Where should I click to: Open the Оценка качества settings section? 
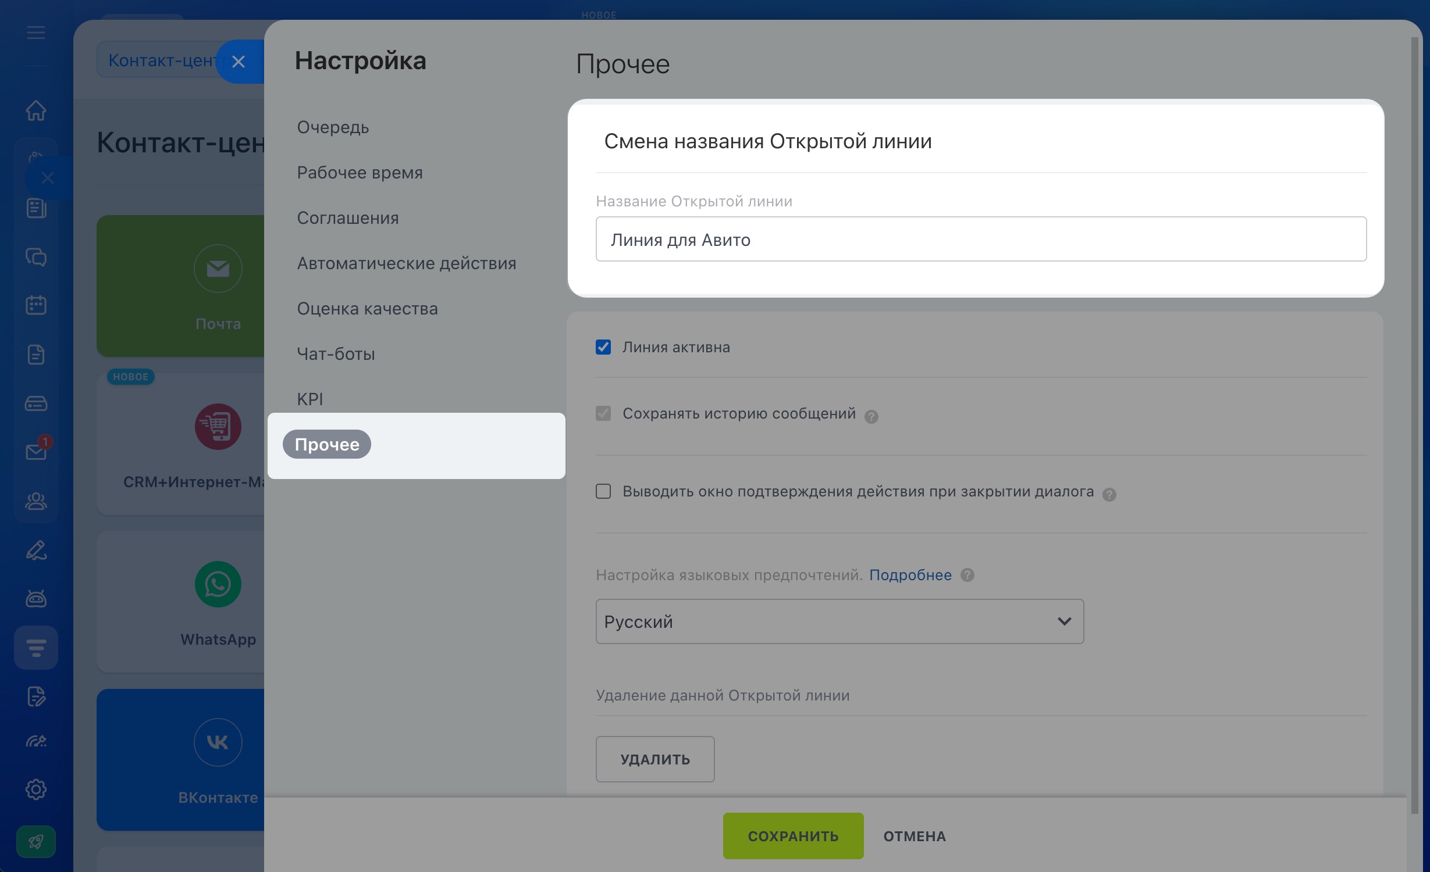click(x=367, y=309)
